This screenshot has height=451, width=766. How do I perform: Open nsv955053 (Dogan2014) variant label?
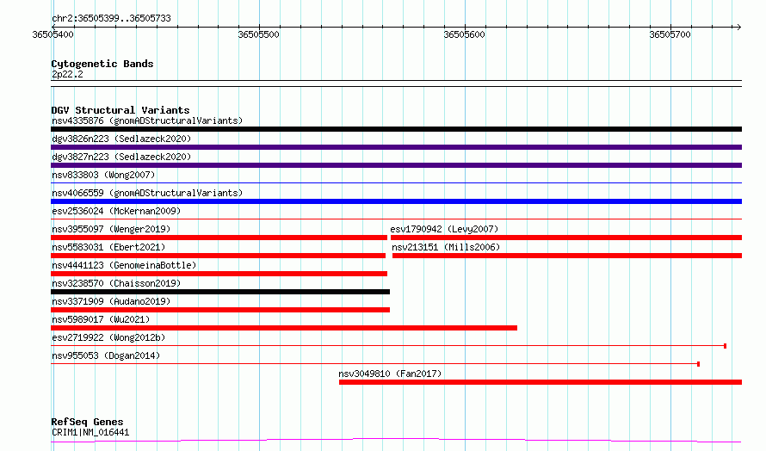(x=106, y=355)
